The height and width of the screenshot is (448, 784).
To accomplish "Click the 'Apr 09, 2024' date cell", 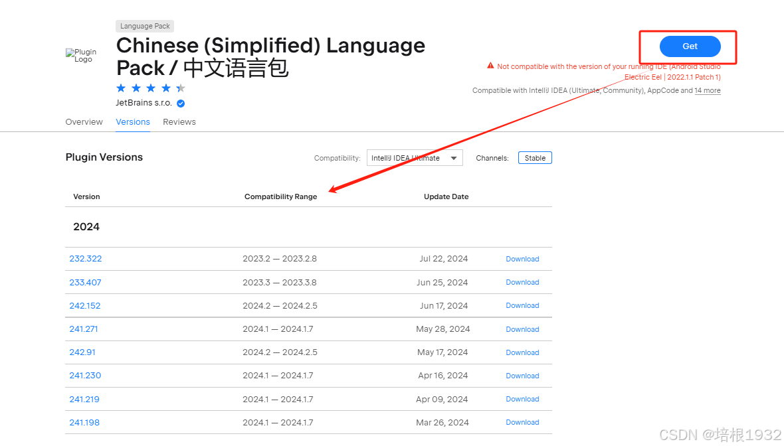I will pos(442,399).
